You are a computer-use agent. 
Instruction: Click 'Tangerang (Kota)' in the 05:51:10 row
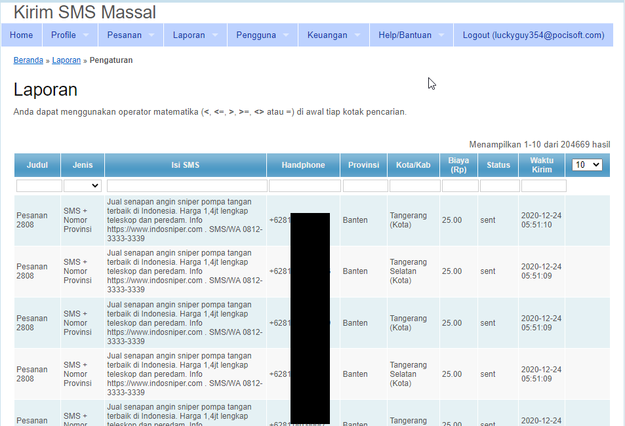(x=408, y=220)
